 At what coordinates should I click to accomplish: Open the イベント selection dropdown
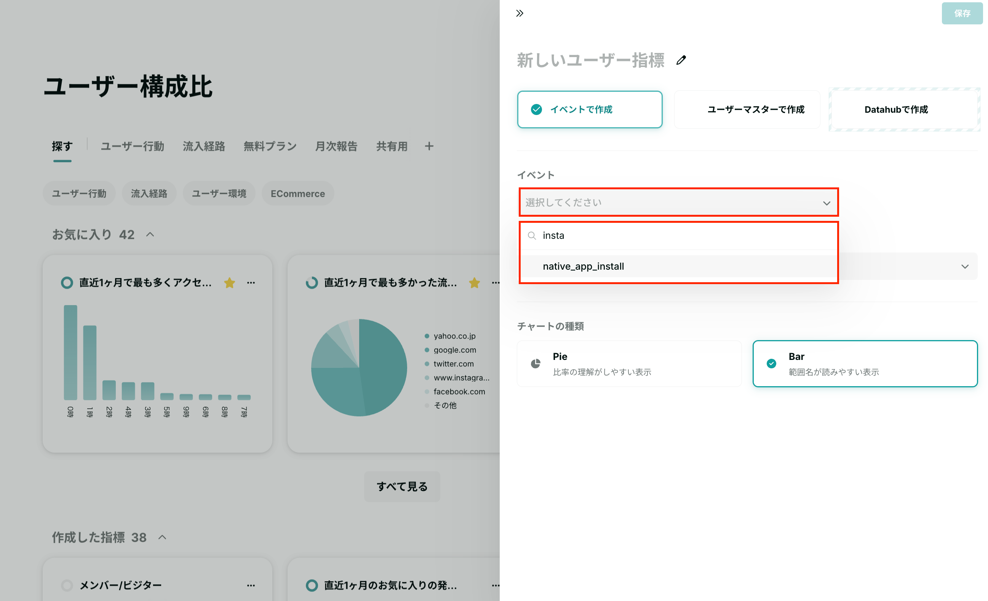click(x=678, y=203)
